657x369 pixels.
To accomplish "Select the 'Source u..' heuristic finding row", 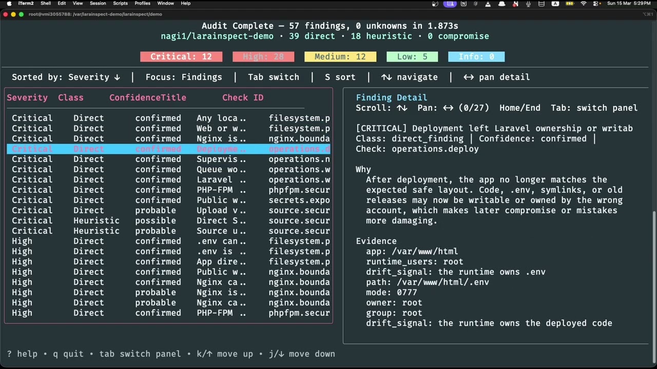I will [x=168, y=231].
